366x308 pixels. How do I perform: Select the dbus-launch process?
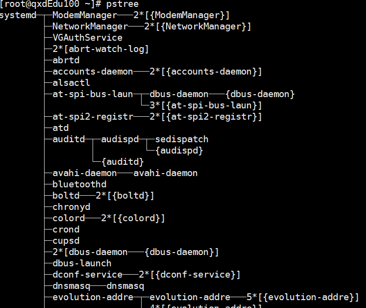82,263
